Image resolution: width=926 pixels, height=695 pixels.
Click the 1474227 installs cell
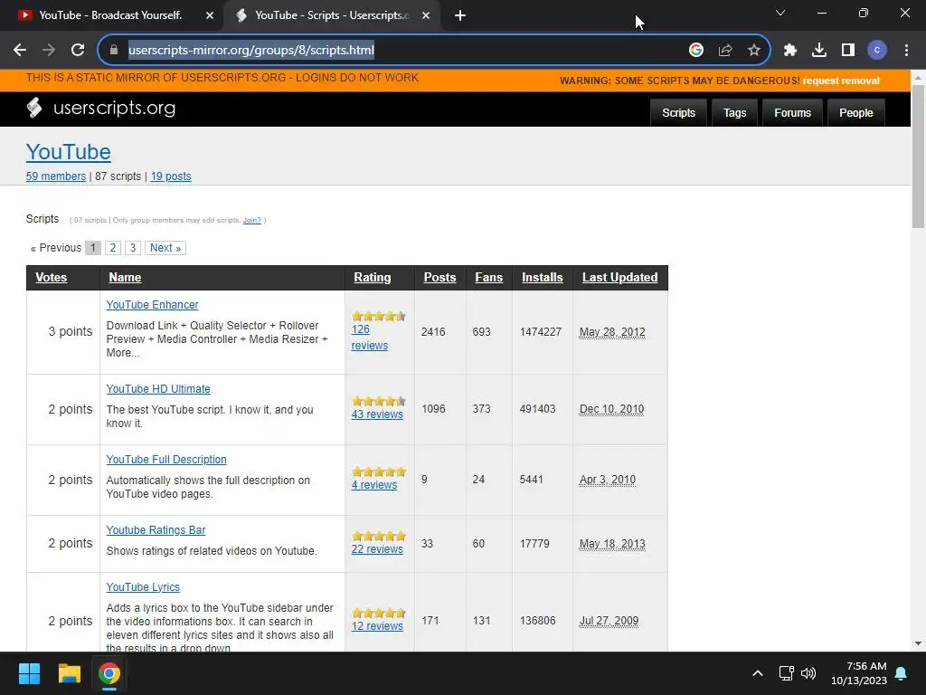[x=543, y=332]
